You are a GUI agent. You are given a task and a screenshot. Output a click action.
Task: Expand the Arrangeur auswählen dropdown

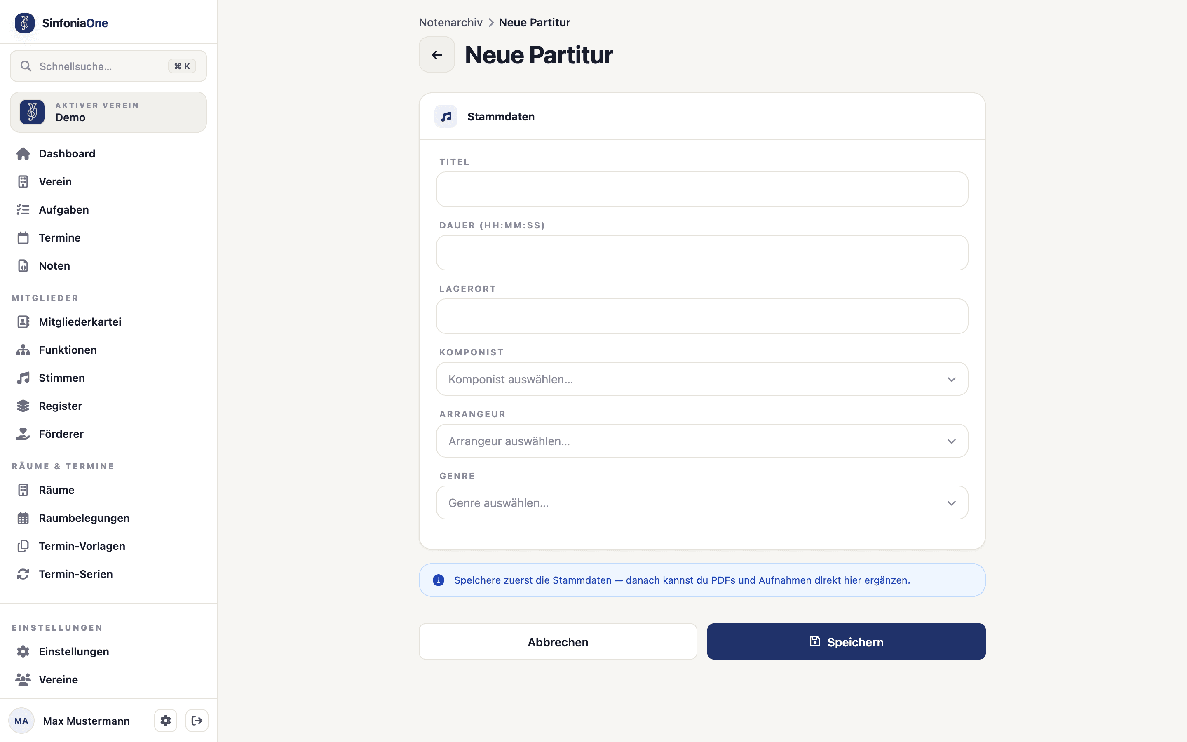pos(702,441)
